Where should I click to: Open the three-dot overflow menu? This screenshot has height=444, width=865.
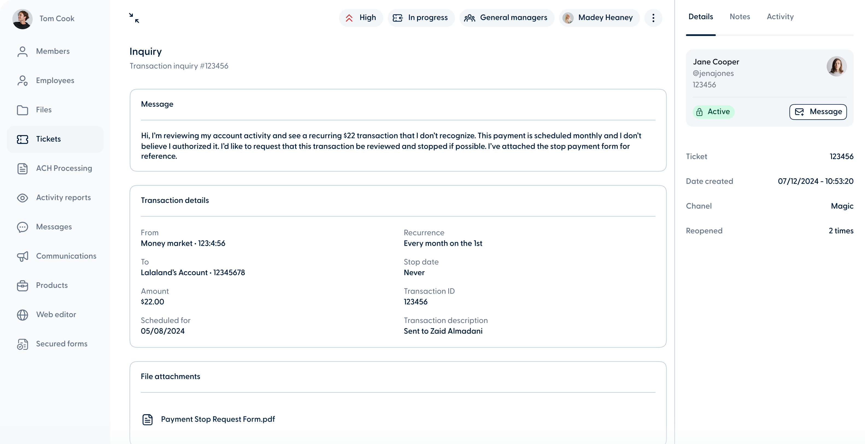click(653, 18)
